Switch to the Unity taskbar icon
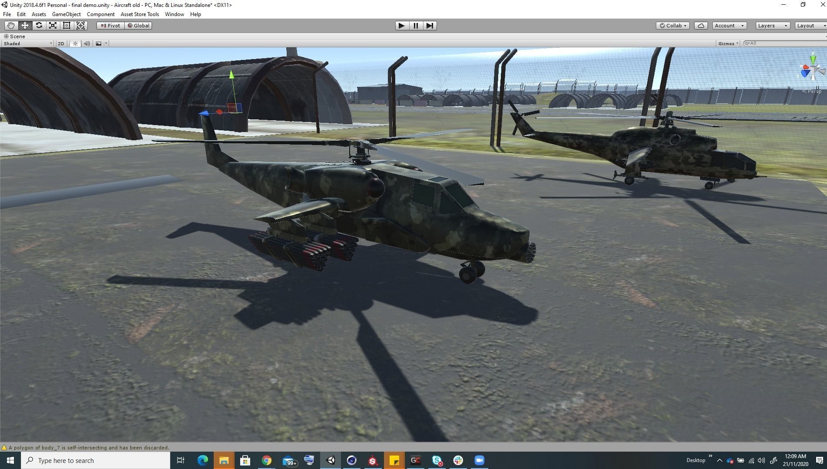The width and height of the screenshot is (827, 469). click(331, 460)
